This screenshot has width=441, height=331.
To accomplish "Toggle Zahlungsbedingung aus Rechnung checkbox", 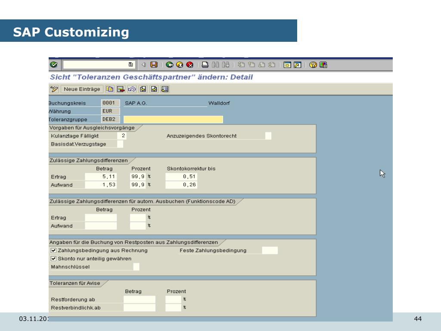I will tap(53, 250).
